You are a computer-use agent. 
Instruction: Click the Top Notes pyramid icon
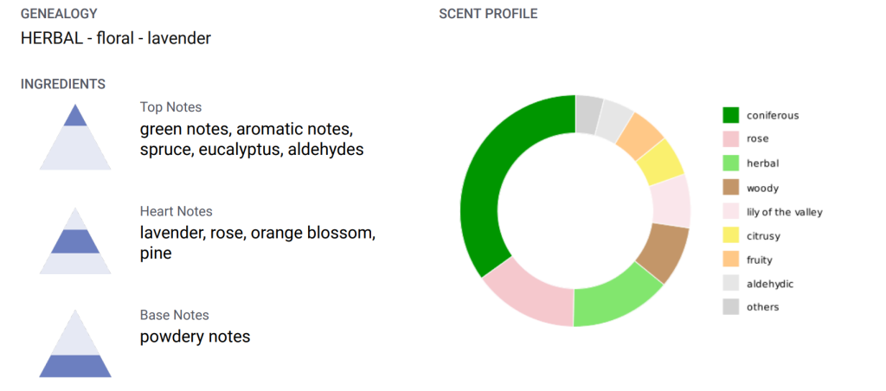tap(74, 137)
